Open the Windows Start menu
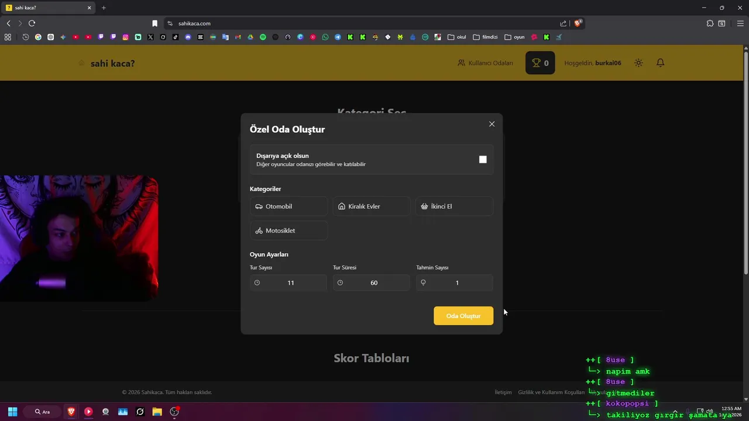 pyautogui.click(x=12, y=412)
